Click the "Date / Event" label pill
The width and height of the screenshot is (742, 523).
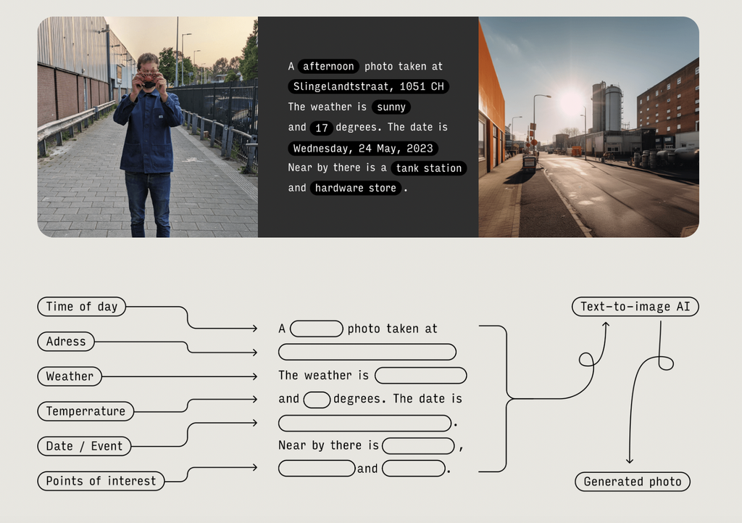click(x=83, y=447)
